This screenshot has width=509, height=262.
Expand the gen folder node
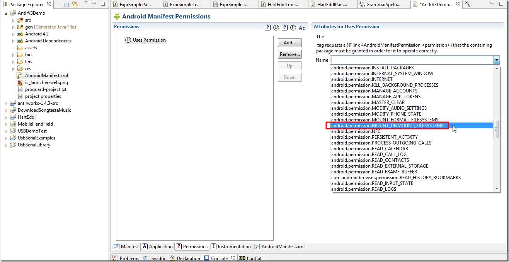point(13,27)
